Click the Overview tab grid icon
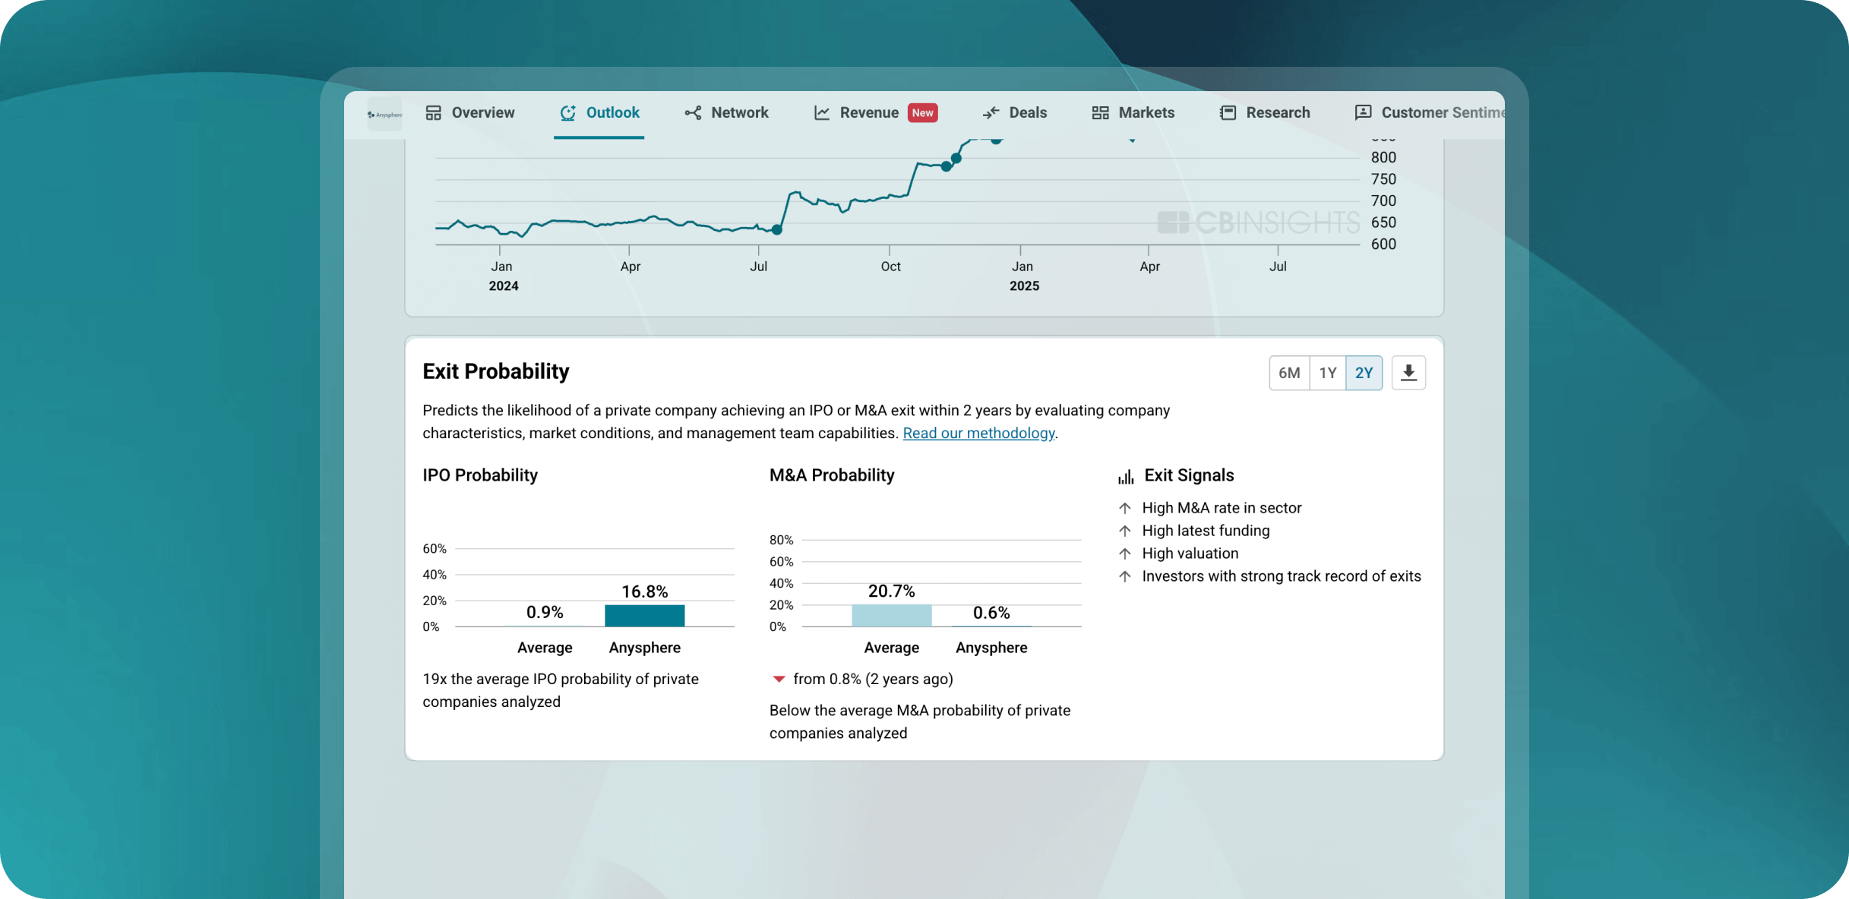 (x=433, y=112)
